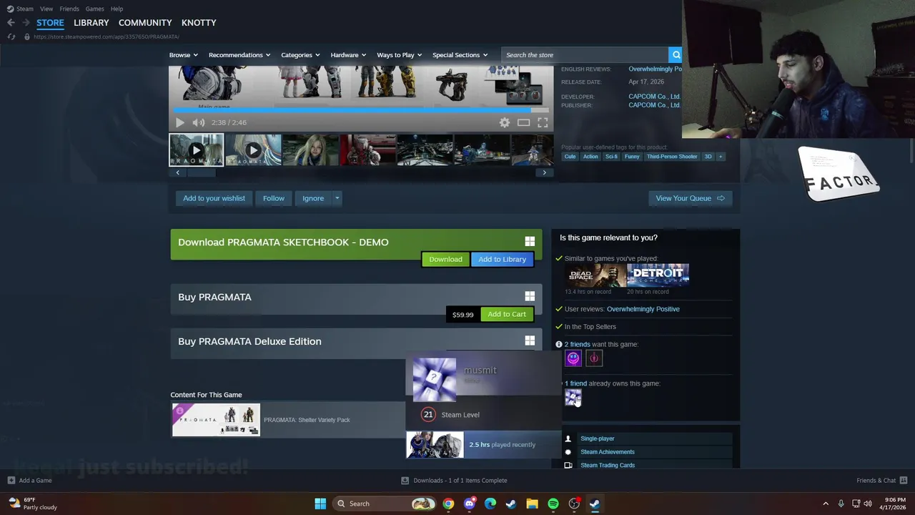Select red background screenshot thumbnail
The image size is (915, 515).
pyautogui.click(x=367, y=149)
